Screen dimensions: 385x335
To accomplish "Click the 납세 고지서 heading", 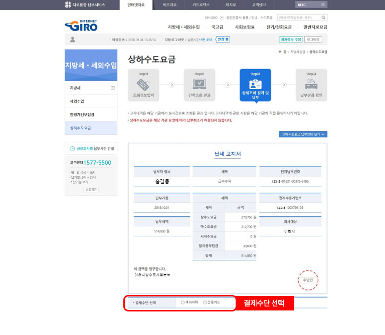I will (228, 154).
